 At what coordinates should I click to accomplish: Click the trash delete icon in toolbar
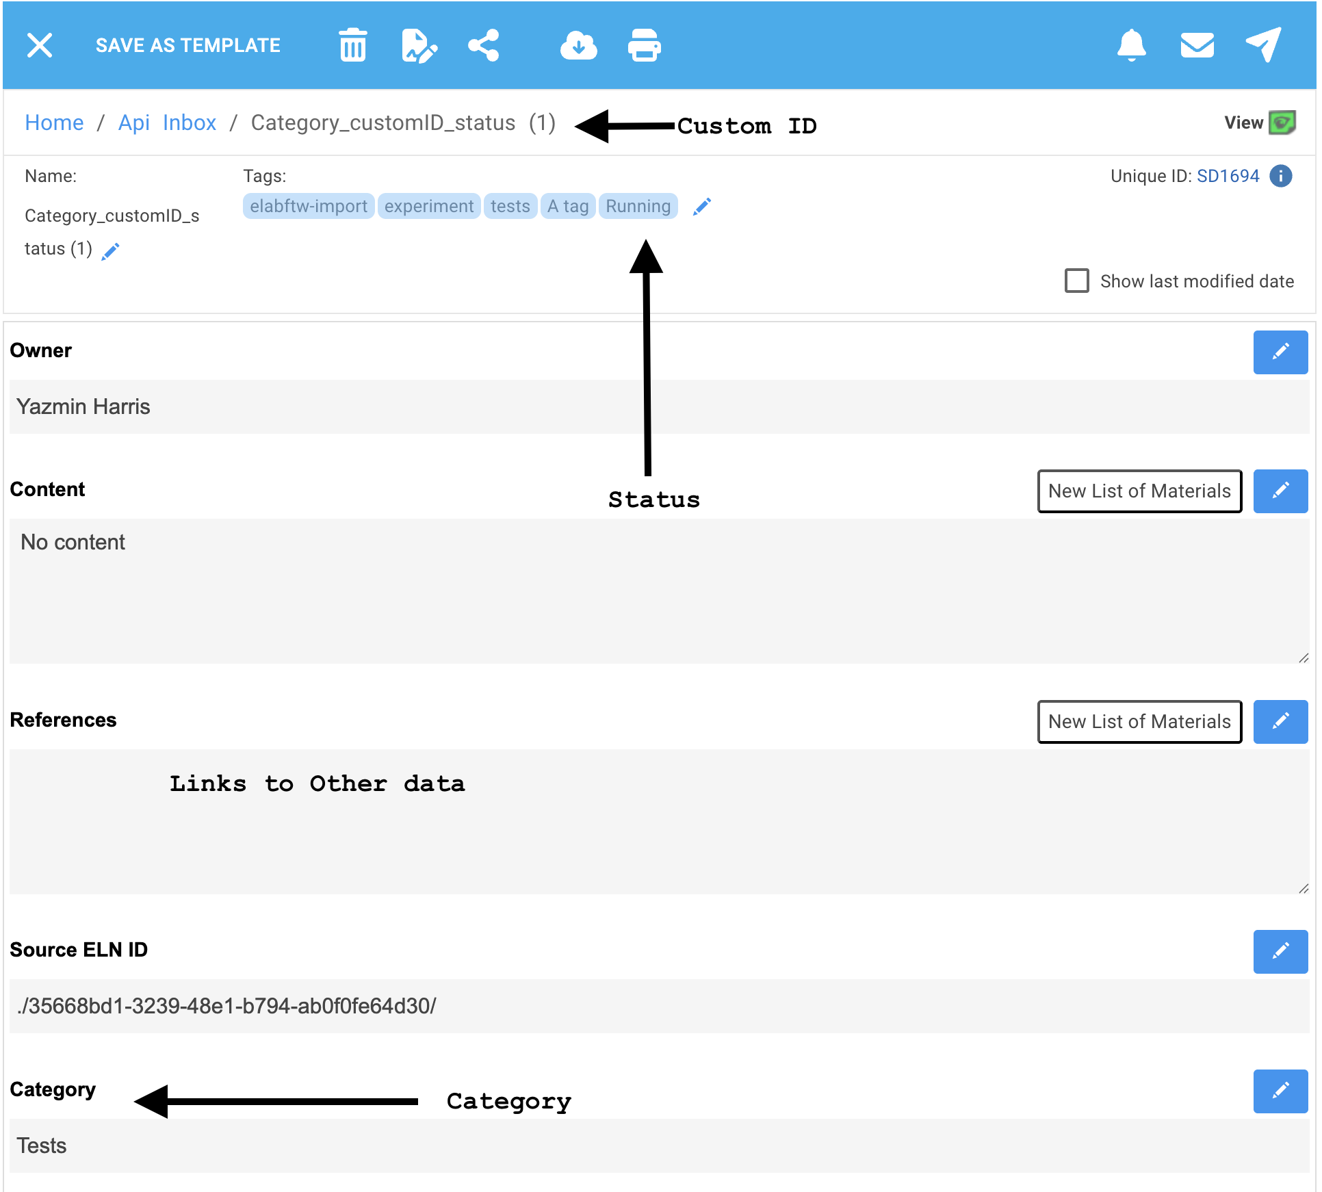point(353,46)
